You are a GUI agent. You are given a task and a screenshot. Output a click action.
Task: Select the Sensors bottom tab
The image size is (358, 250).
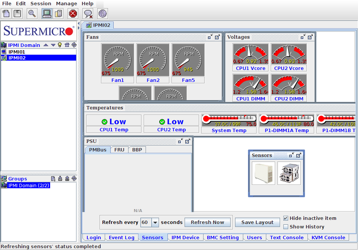pos(153,237)
